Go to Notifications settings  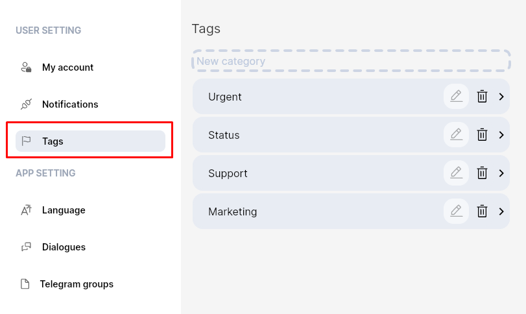coord(70,104)
